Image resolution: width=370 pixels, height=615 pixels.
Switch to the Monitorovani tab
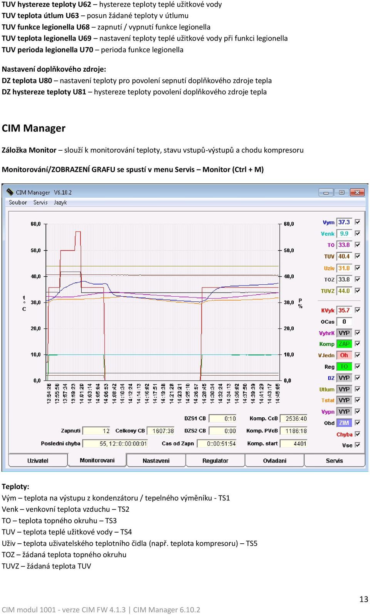97,460
